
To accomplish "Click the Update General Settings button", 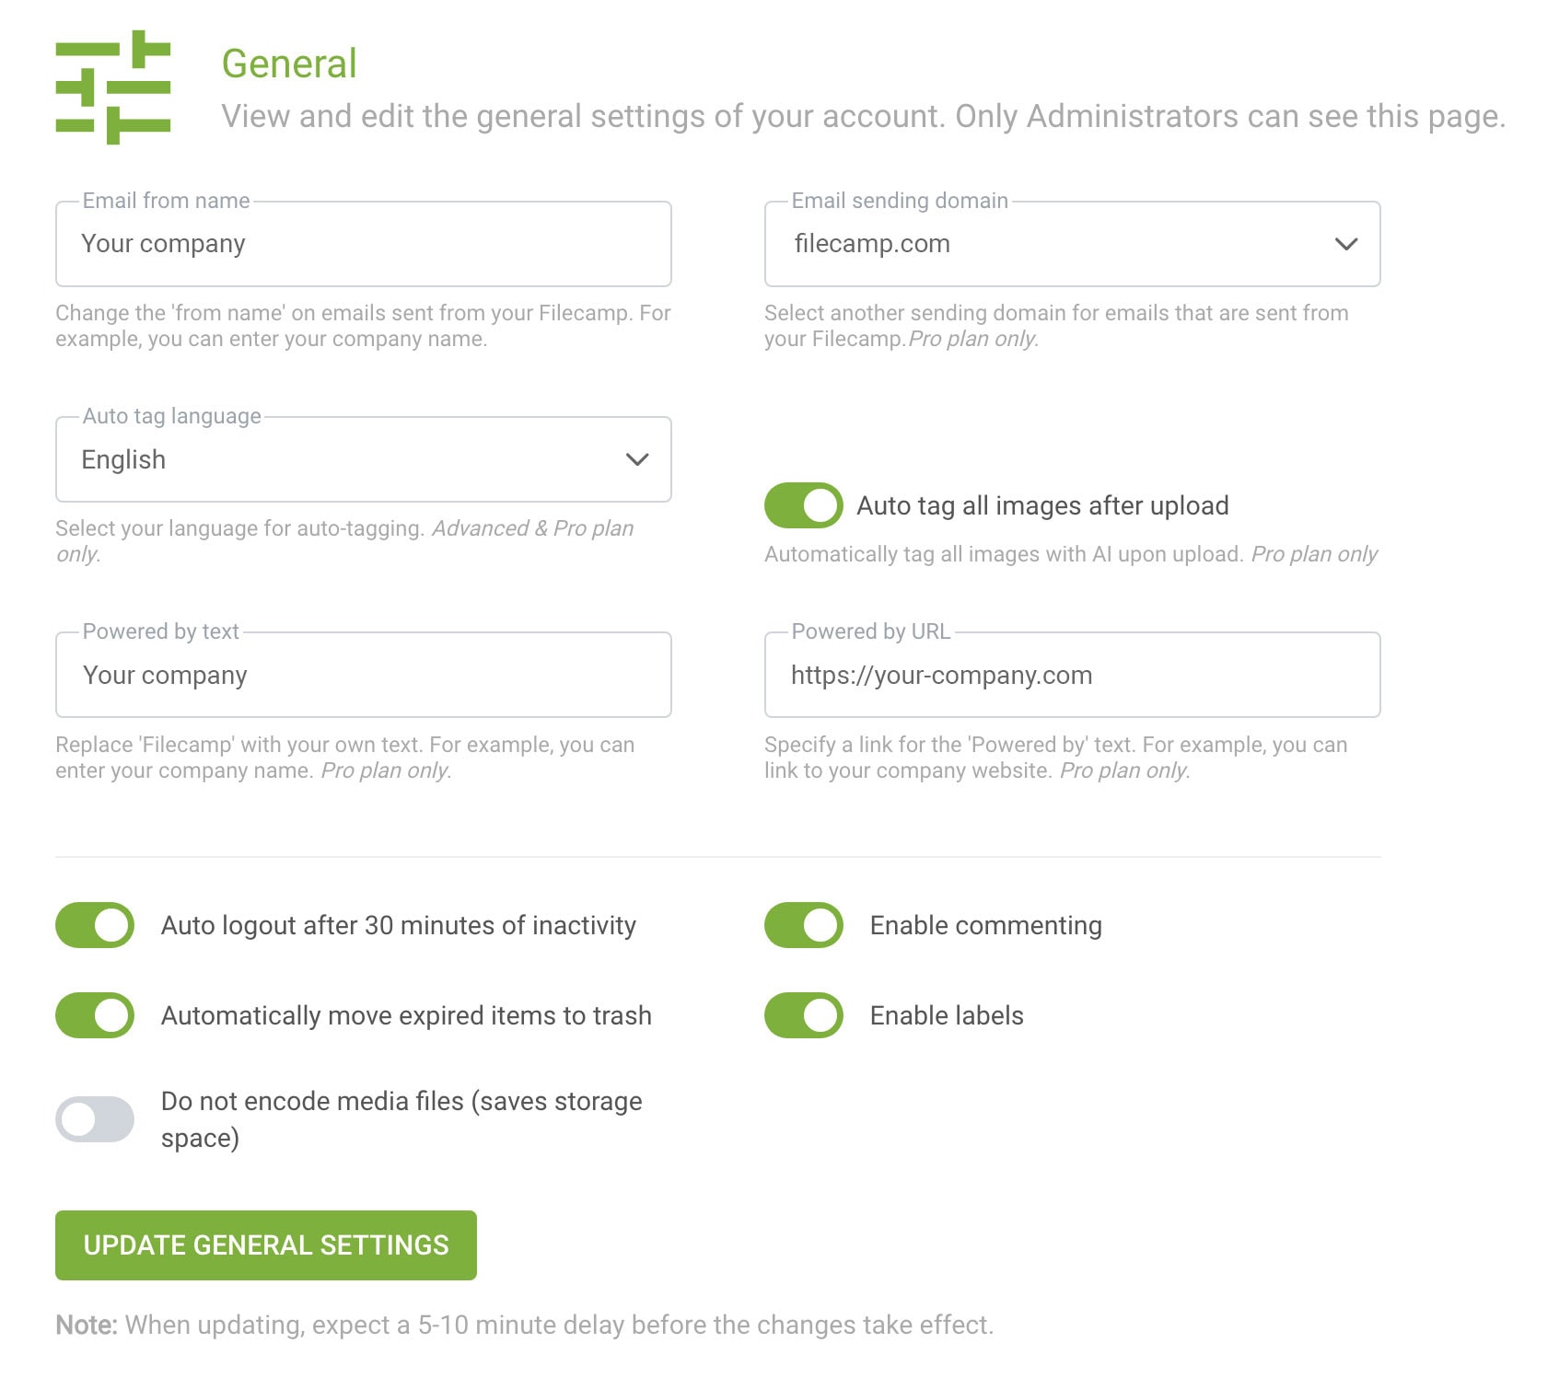I will [x=266, y=1245].
